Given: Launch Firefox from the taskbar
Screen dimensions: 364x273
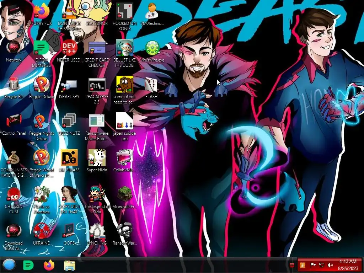Looking at the screenshot, I should 49,265.
